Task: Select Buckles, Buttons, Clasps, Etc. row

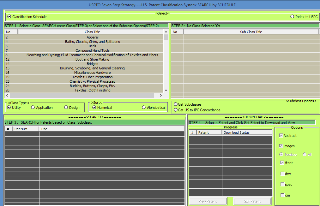Action: [84, 86]
